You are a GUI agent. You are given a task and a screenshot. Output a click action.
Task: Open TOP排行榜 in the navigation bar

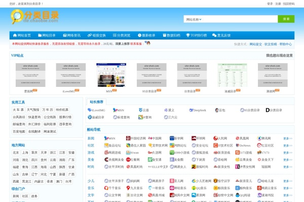(x=196, y=35)
